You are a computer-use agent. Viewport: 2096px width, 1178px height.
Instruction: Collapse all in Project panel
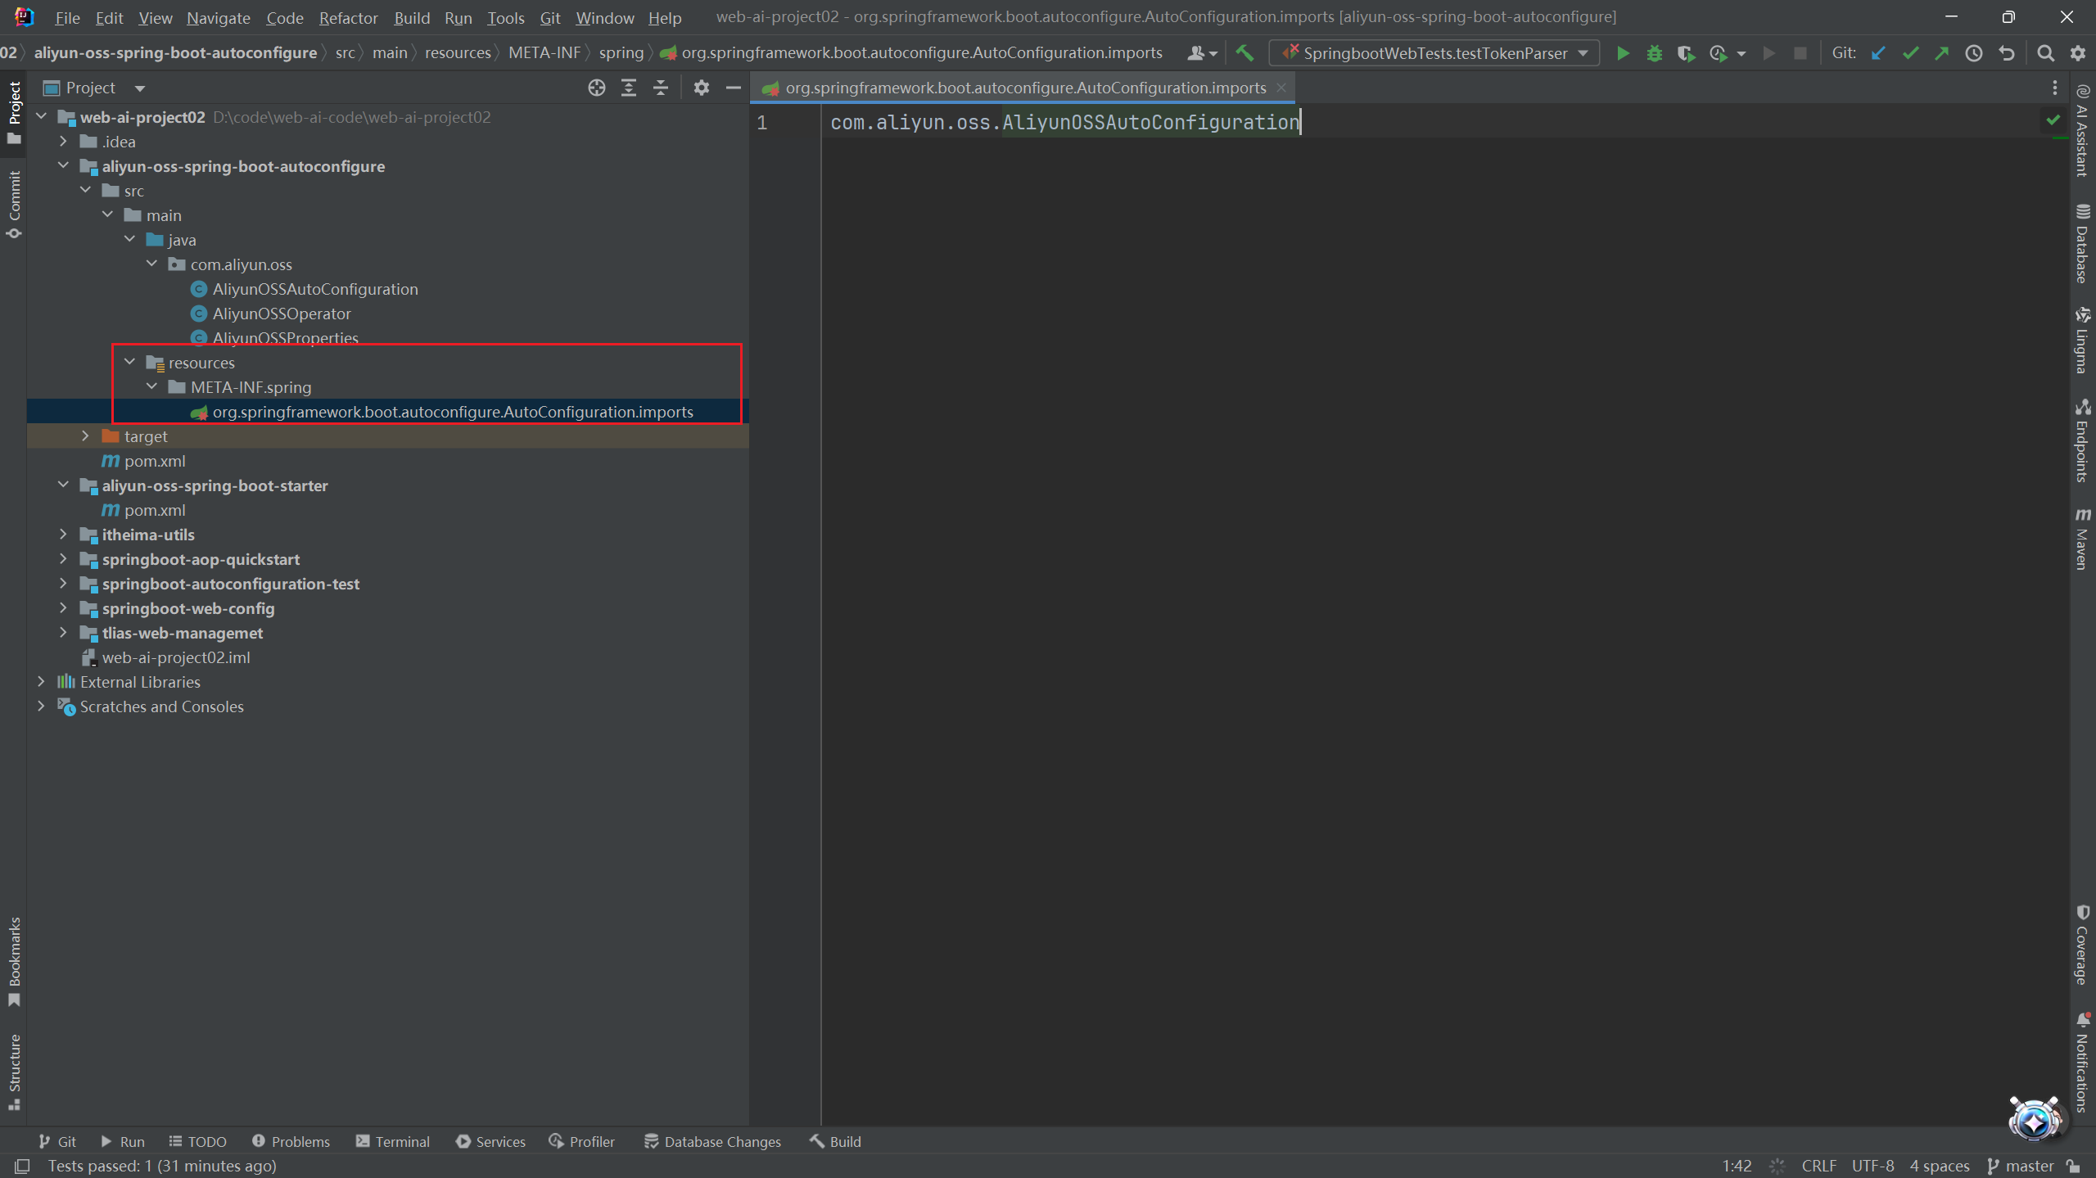pos(661,88)
